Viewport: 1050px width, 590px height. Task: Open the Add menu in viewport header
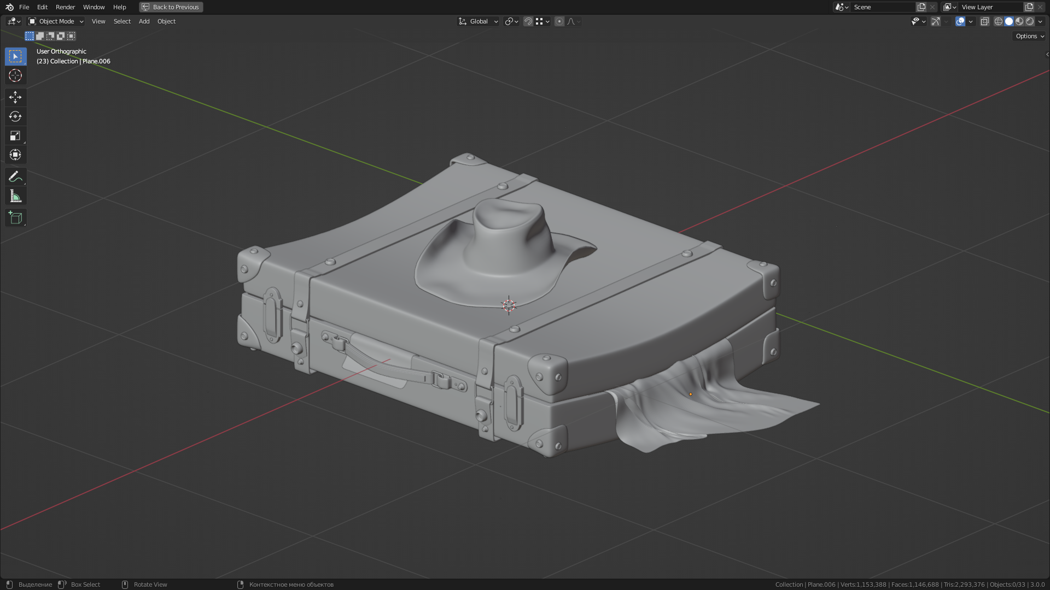click(x=144, y=21)
